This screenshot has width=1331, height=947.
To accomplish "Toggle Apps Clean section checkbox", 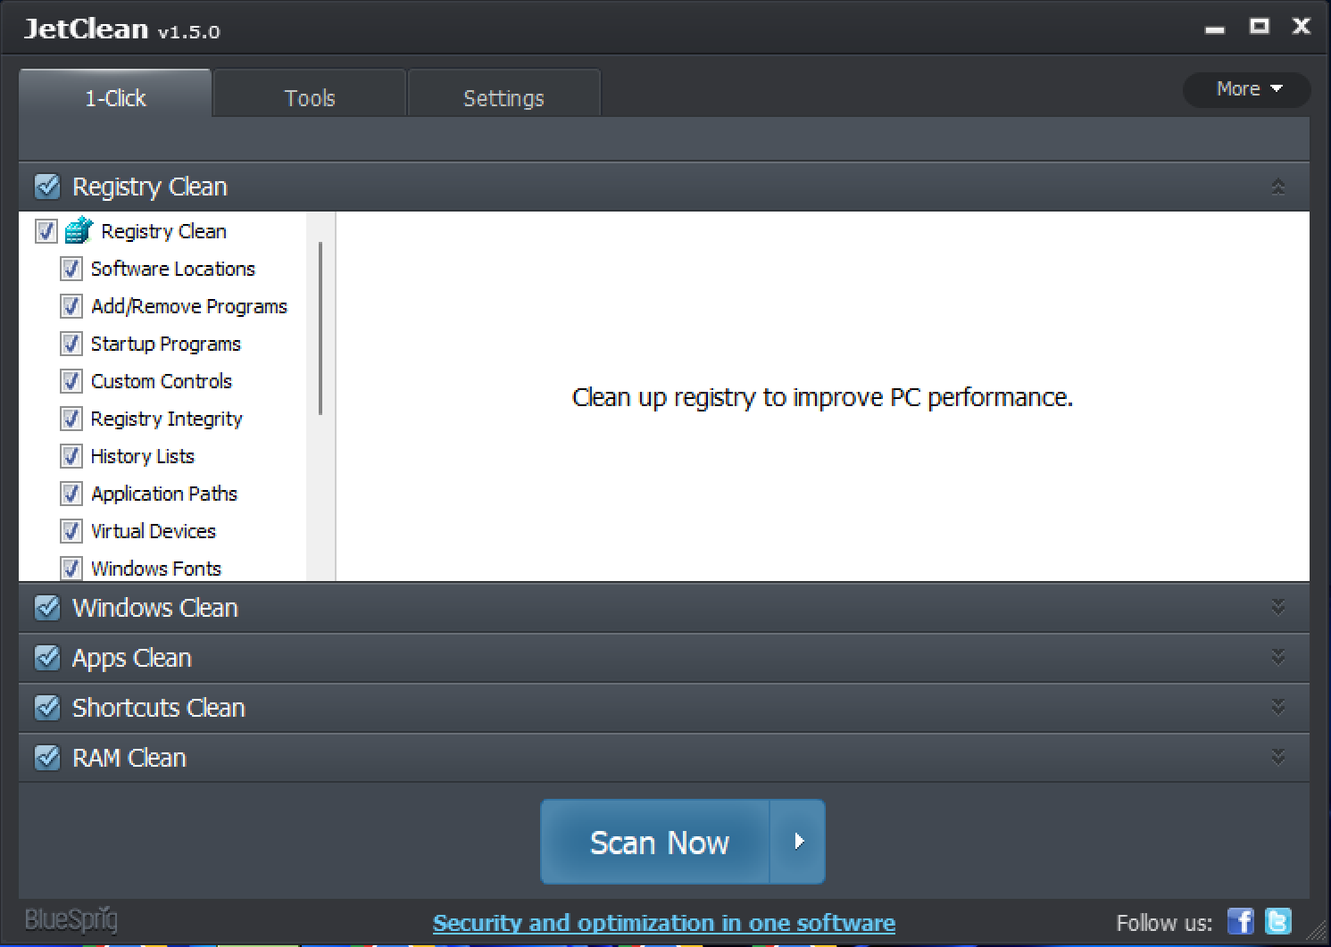I will coord(47,658).
